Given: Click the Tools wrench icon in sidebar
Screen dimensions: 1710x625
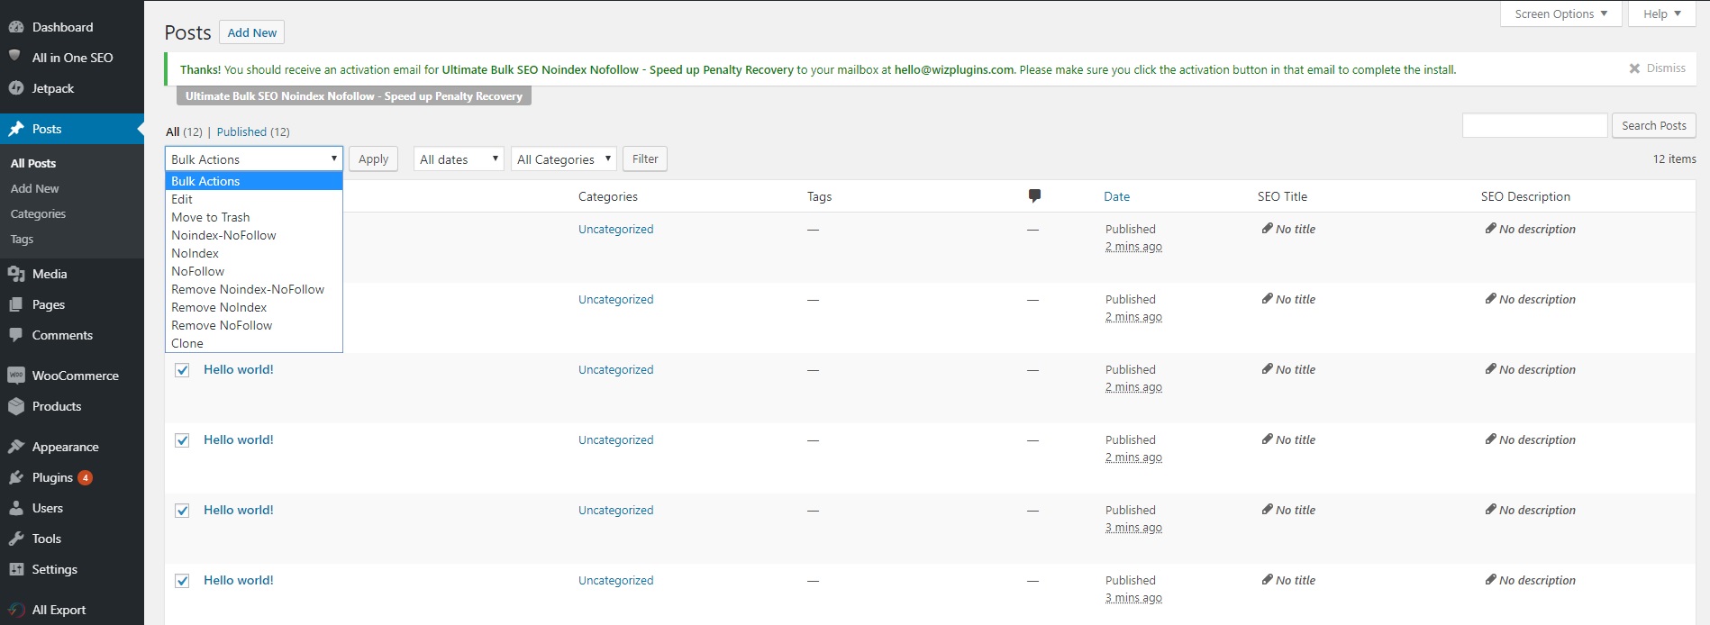Looking at the screenshot, I should point(16,539).
